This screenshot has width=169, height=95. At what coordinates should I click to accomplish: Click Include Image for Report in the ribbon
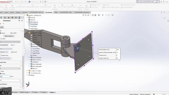[111, 7]
